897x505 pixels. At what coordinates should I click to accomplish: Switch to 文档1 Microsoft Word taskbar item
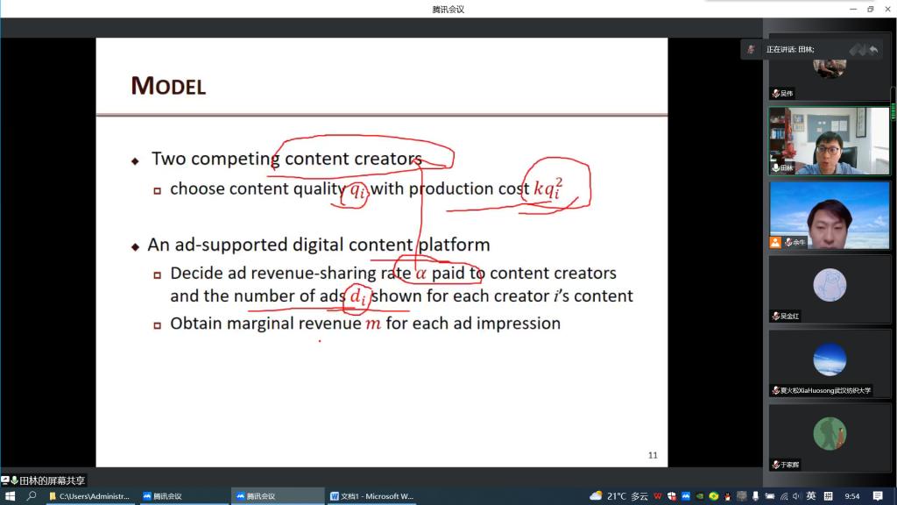(372, 496)
